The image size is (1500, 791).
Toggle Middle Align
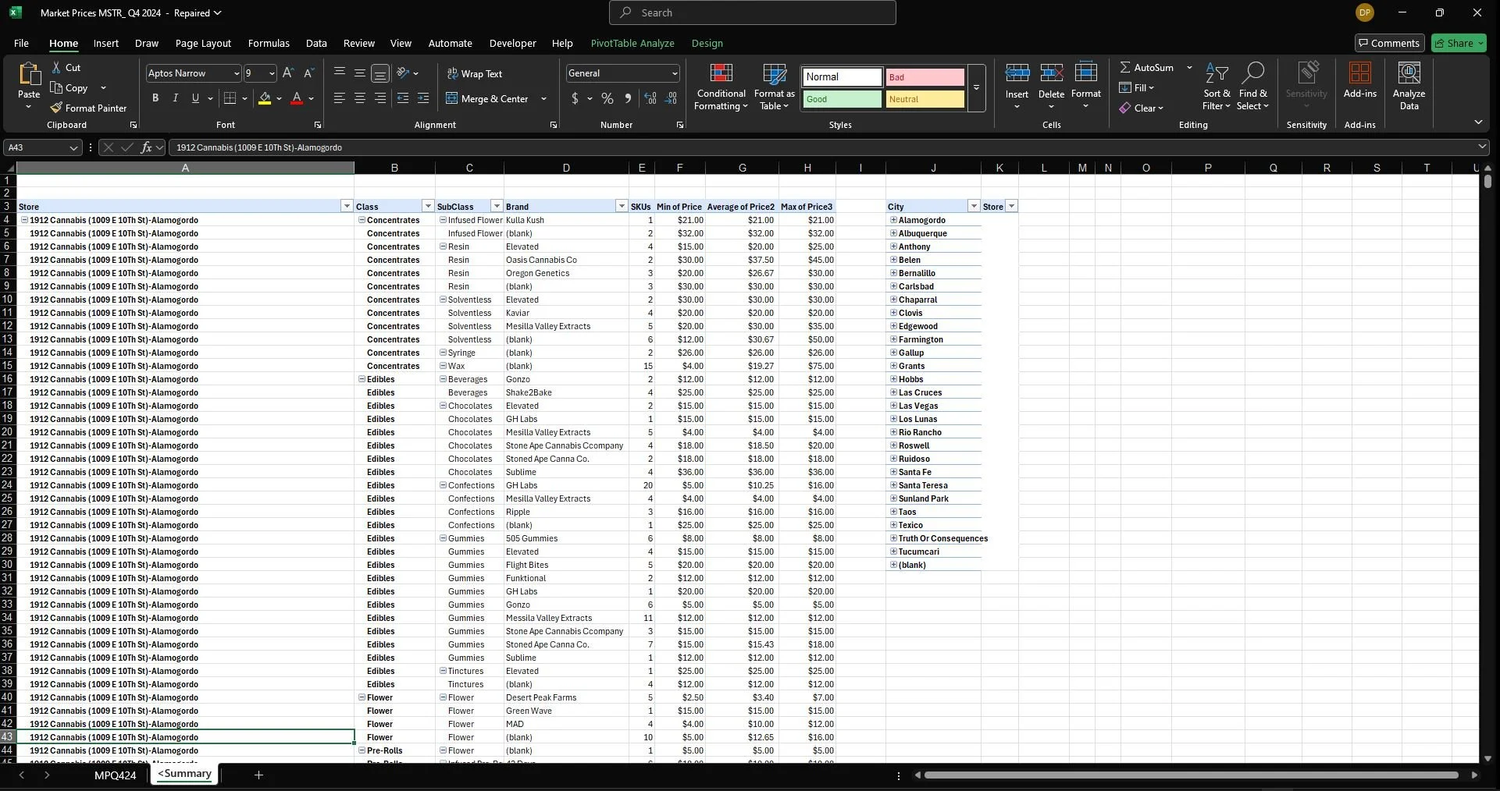coord(360,73)
